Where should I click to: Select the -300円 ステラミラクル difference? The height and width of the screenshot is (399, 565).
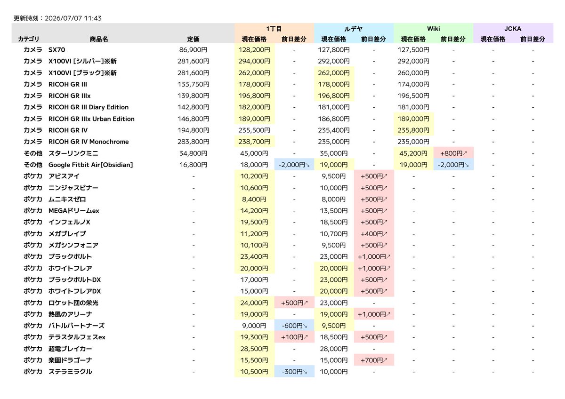(x=294, y=372)
